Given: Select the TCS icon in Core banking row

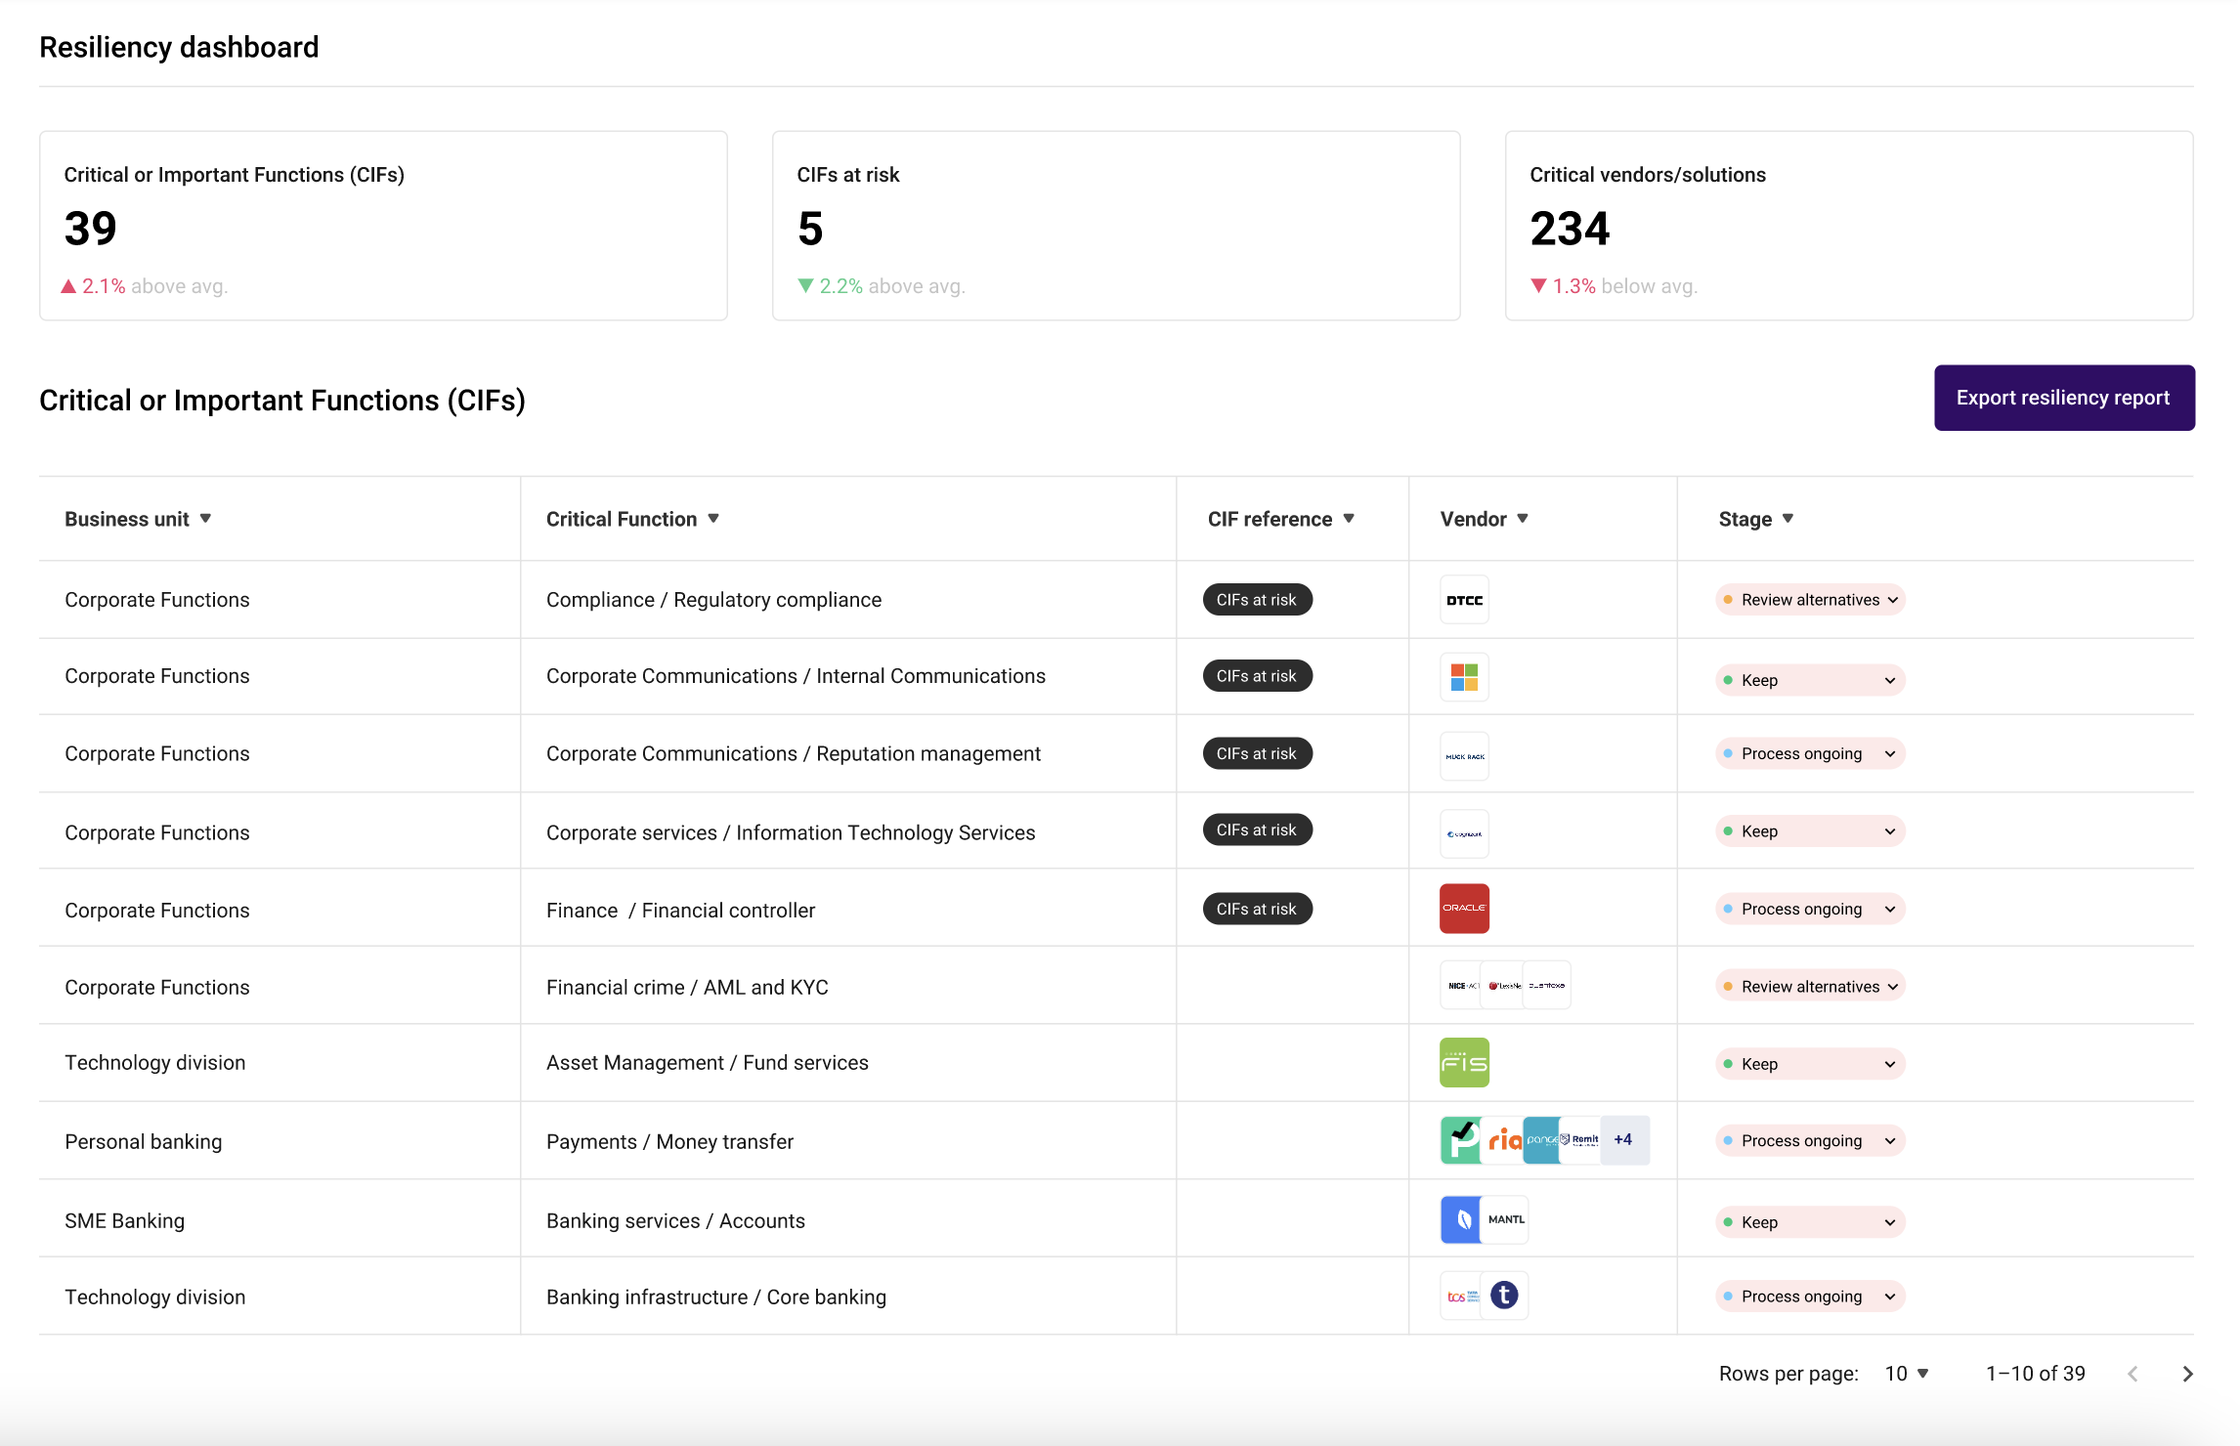Looking at the screenshot, I should (x=1458, y=1296).
